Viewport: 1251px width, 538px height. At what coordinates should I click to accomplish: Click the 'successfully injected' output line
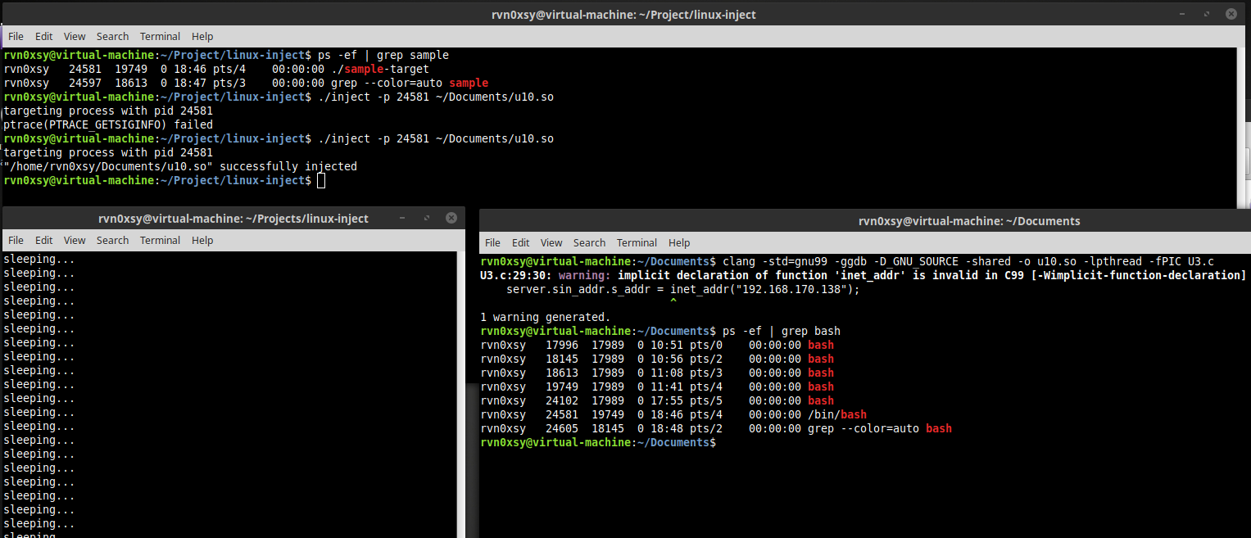(180, 166)
